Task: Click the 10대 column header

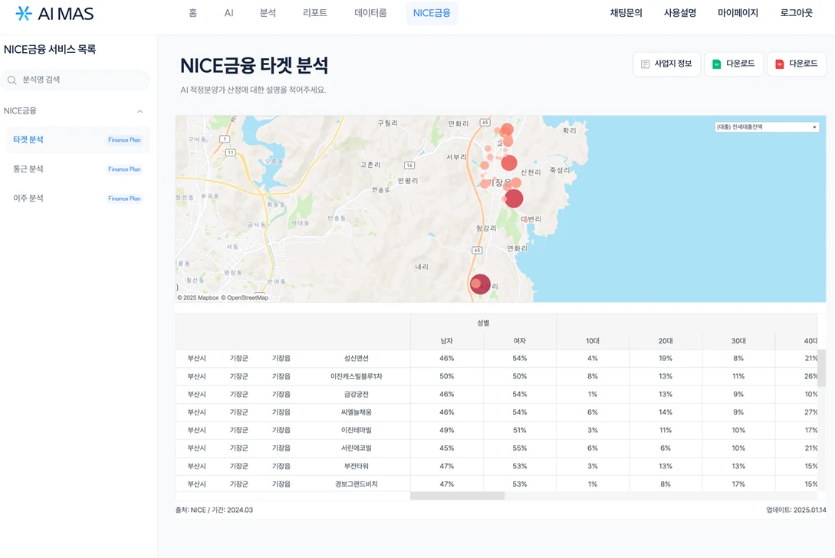Action: 593,341
